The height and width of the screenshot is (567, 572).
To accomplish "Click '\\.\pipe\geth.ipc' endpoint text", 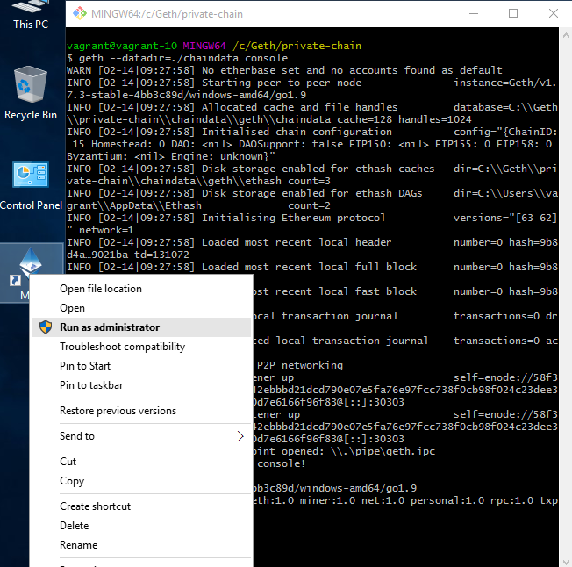I will (x=383, y=451).
